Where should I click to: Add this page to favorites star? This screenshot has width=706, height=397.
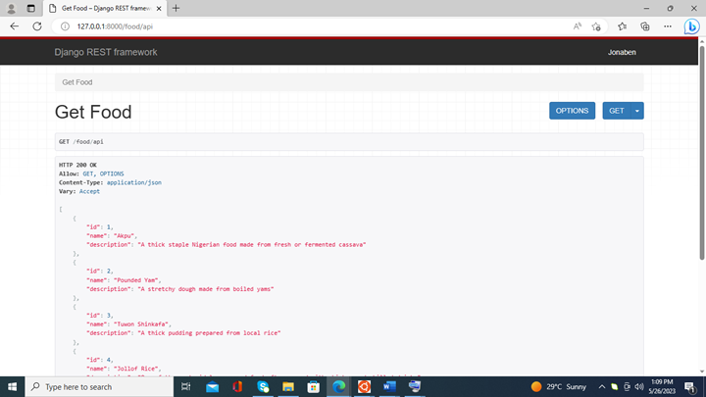[x=596, y=26]
